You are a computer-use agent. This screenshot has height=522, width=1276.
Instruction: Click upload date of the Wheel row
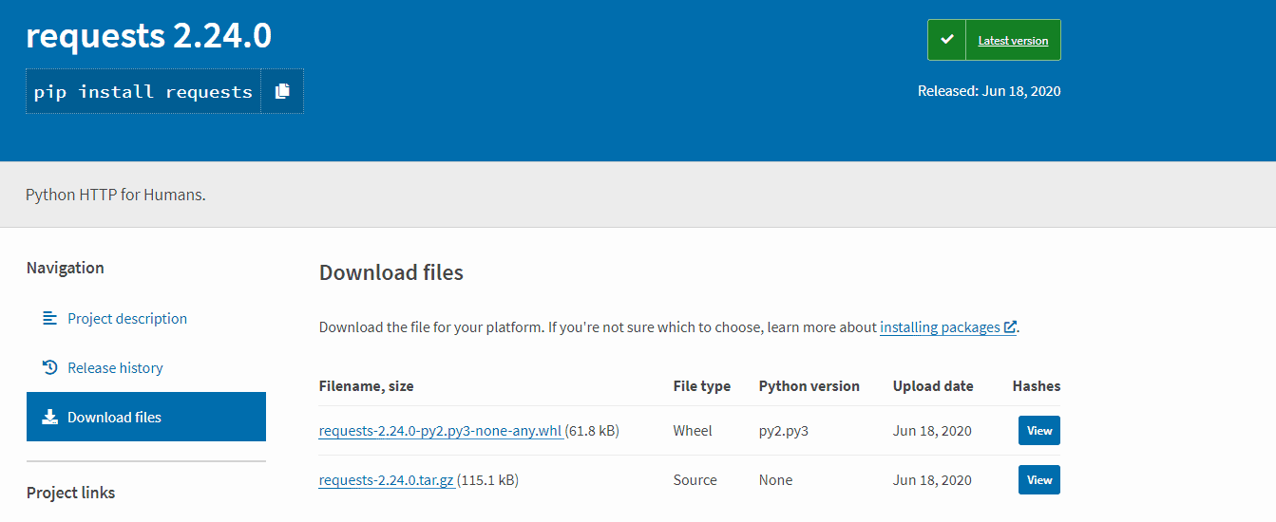pyautogui.click(x=932, y=431)
